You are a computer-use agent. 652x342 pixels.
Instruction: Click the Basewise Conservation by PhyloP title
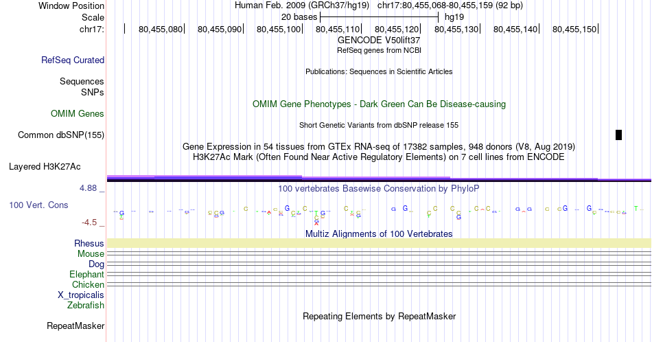point(379,188)
